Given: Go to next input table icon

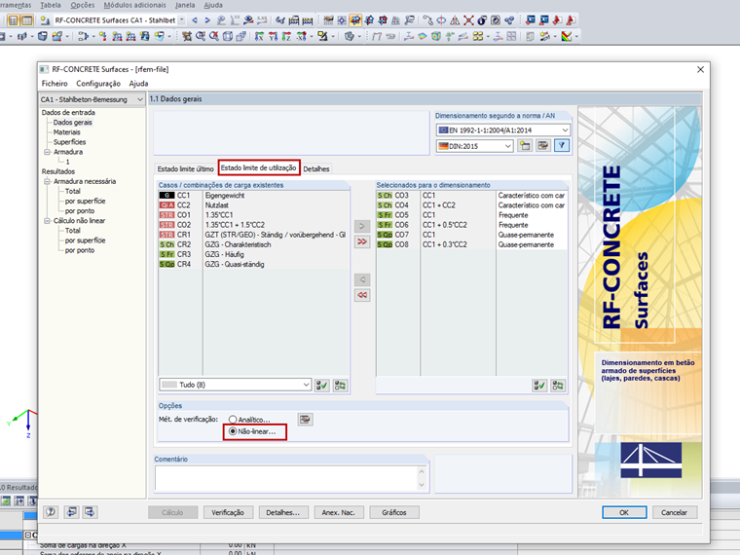Looking at the screenshot, I should click(90, 512).
